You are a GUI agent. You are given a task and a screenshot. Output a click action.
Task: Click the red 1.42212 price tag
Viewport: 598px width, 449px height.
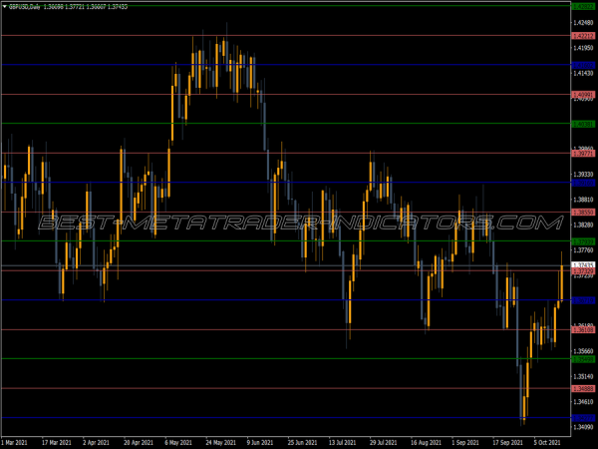click(x=583, y=36)
